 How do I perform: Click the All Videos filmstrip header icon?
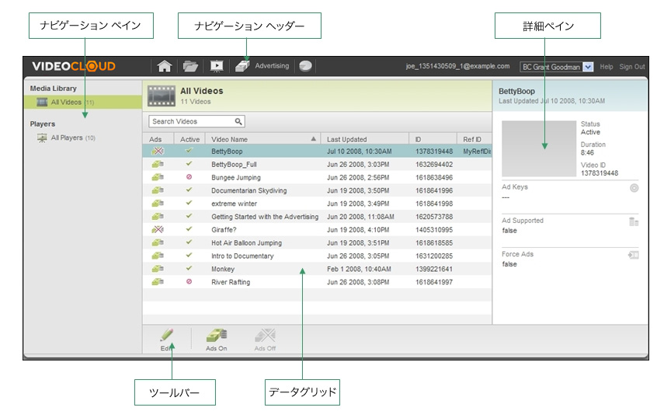[162, 96]
